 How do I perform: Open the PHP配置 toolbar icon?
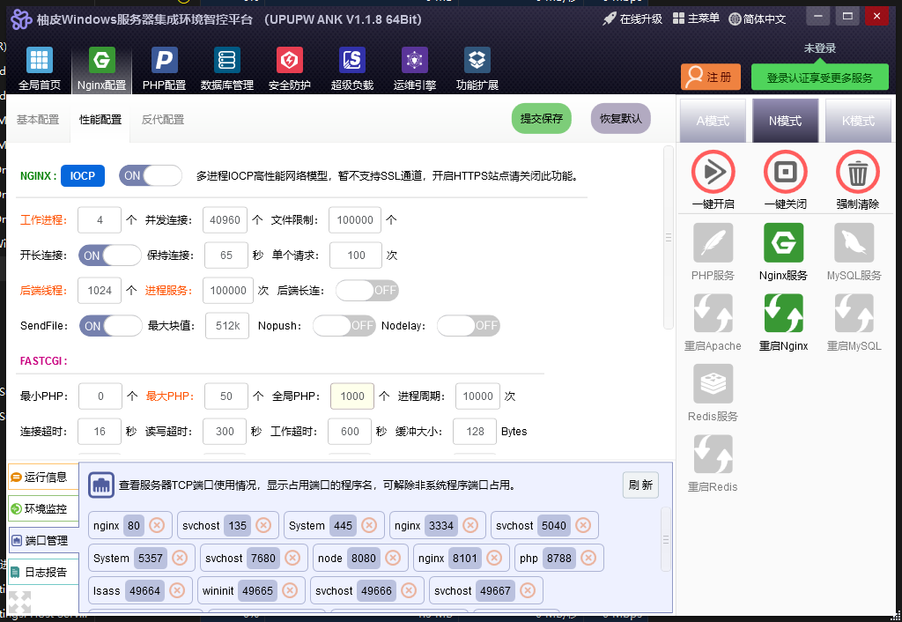click(x=164, y=61)
